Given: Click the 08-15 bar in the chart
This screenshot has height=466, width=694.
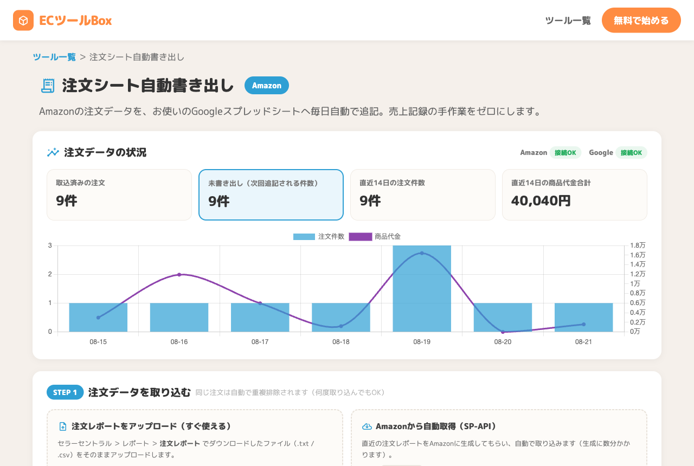Looking at the screenshot, I should click(98, 318).
